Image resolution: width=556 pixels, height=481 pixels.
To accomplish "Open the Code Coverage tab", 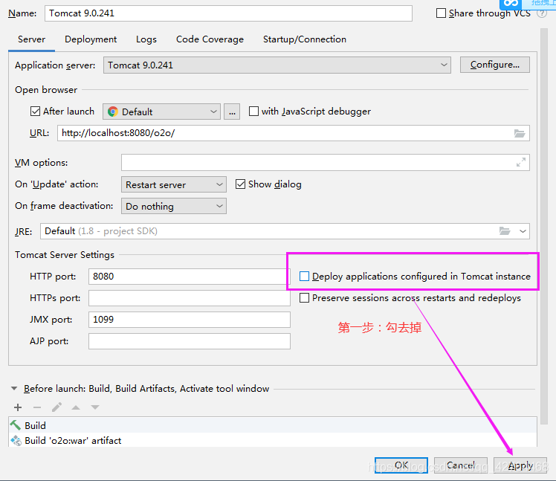I will [210, 39].
